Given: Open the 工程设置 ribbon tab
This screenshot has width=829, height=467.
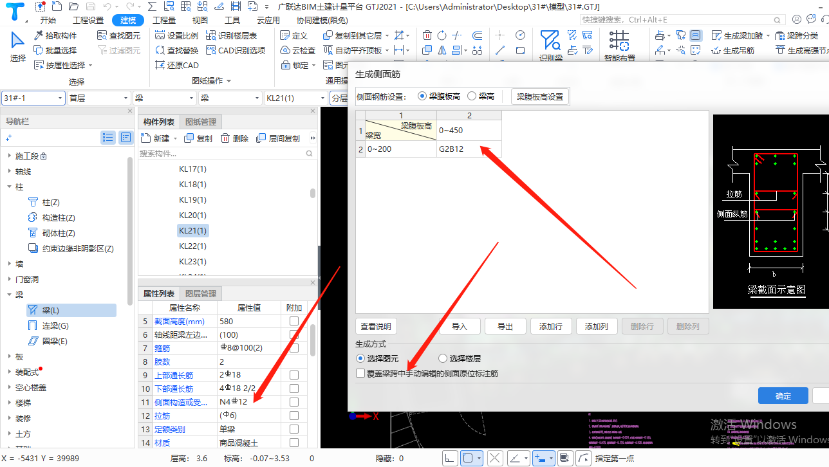Looking at the screenshot, I should coord(89,20).
